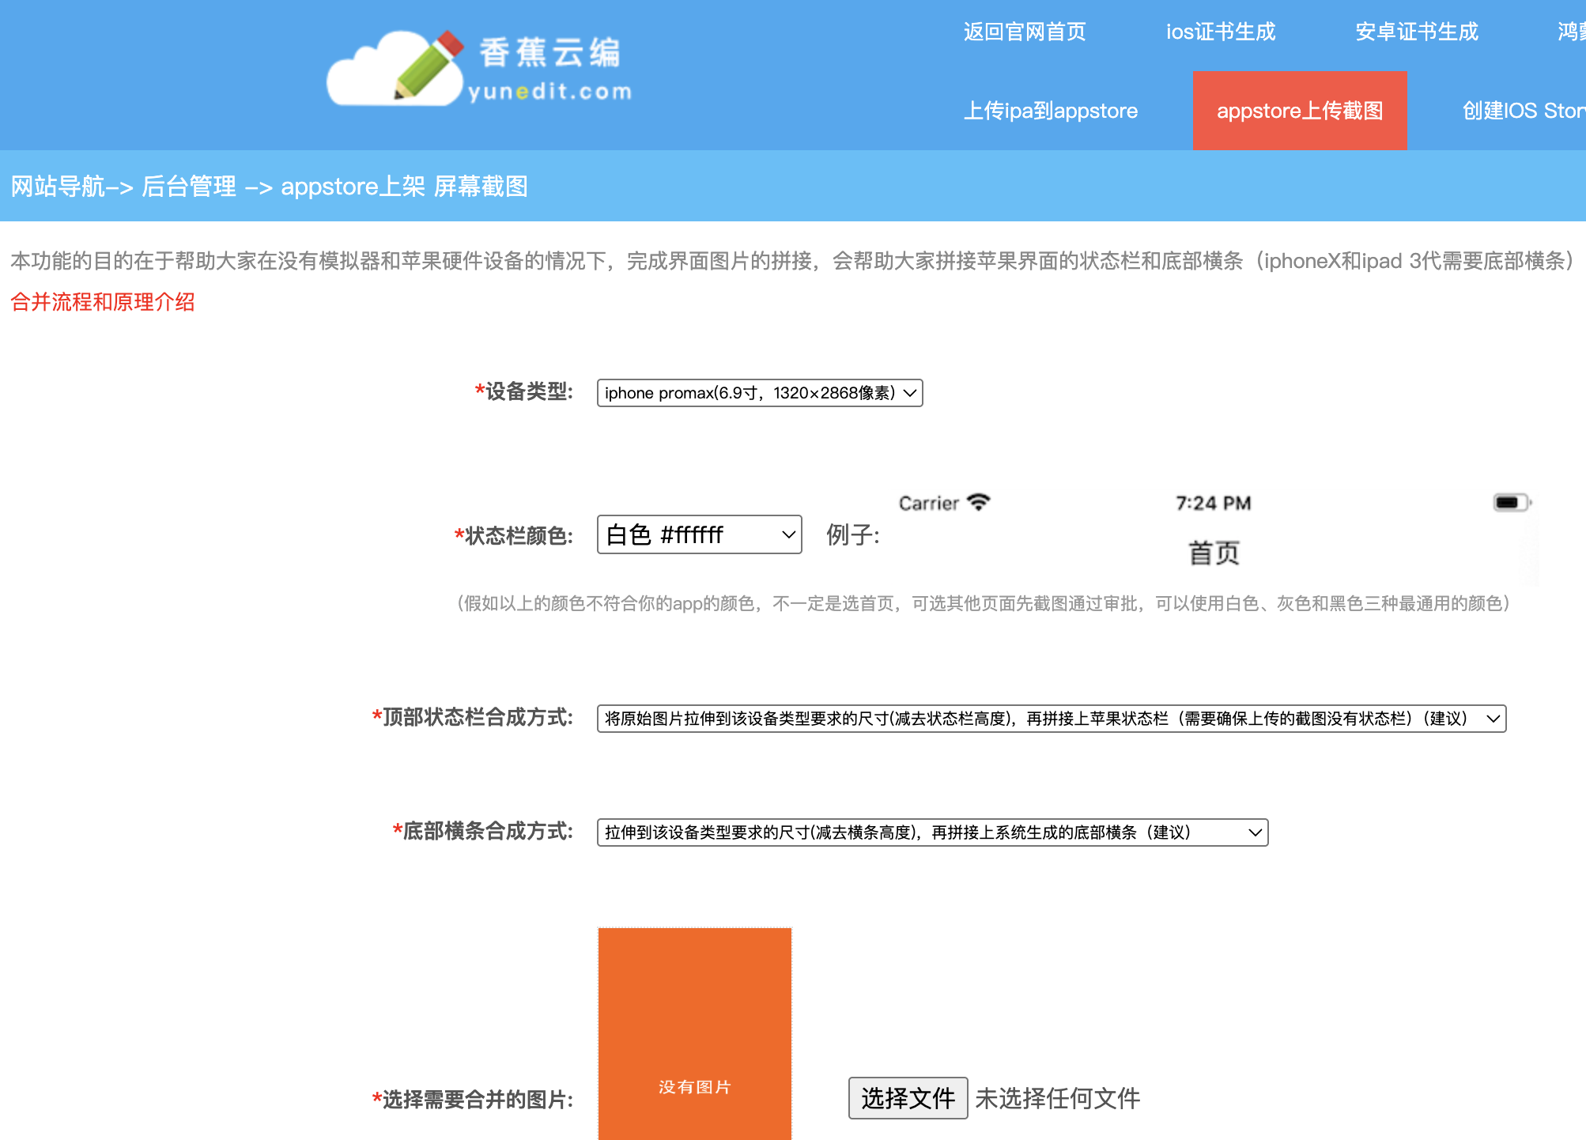Go to 返回官网首页 menu item
The width and height of the screenshot is (1586, 1140).
tap(1024, 32)
